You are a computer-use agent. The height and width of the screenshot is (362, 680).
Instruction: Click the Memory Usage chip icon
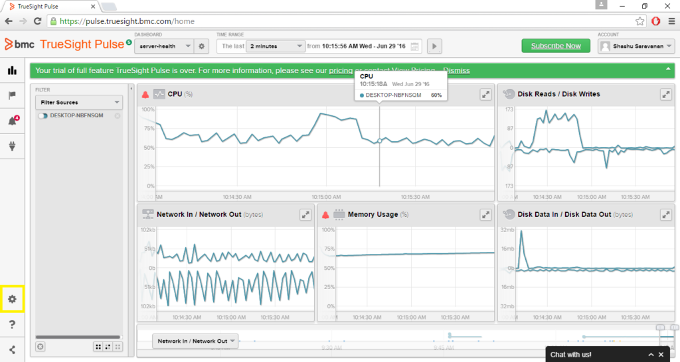tap(339, 214)
